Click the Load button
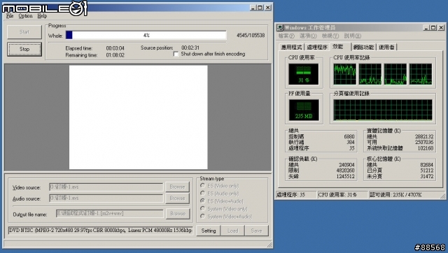This screenshot has width=448, height=253. pos(232,231)
